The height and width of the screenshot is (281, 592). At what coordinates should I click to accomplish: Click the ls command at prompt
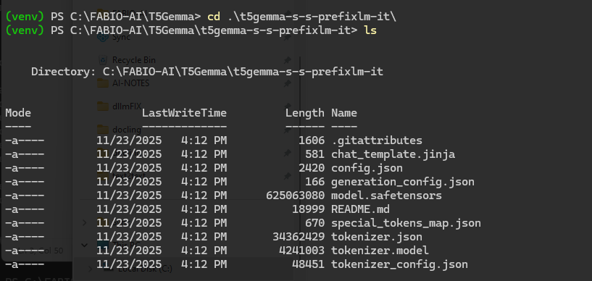pos(370,30)
